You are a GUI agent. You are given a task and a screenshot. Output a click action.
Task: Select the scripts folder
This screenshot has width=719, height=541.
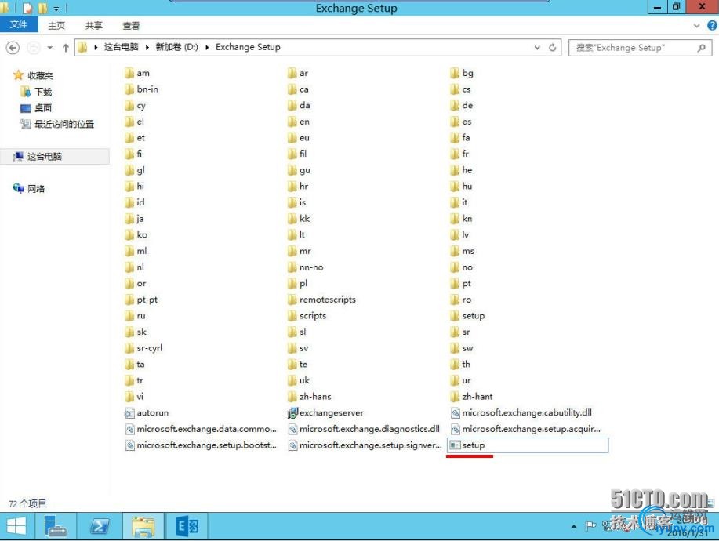(x=307, y=316)
